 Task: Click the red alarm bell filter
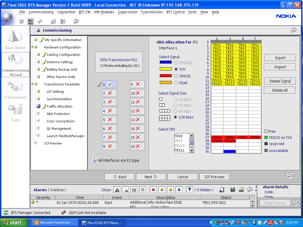(153, 190)
